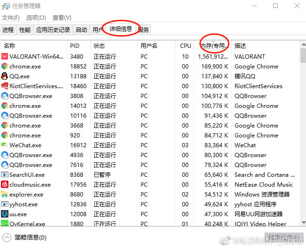Sort by the 用户名 column header

pyautogui.click(x=157, y=46)
